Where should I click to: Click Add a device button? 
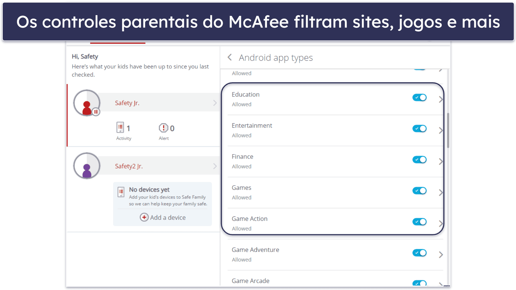coord(163,217)
